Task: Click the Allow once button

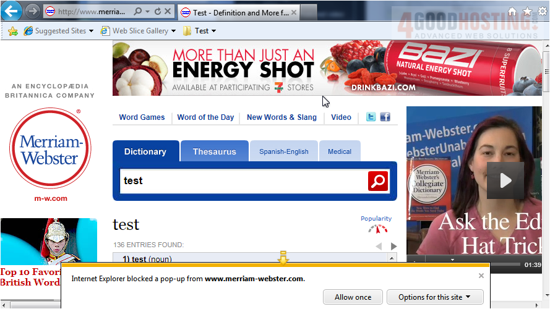Action: click(x=353, y=297)
